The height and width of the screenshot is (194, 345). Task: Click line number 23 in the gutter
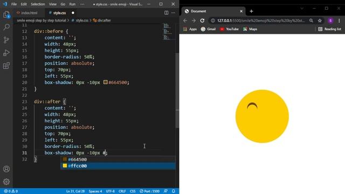[24, 102]
